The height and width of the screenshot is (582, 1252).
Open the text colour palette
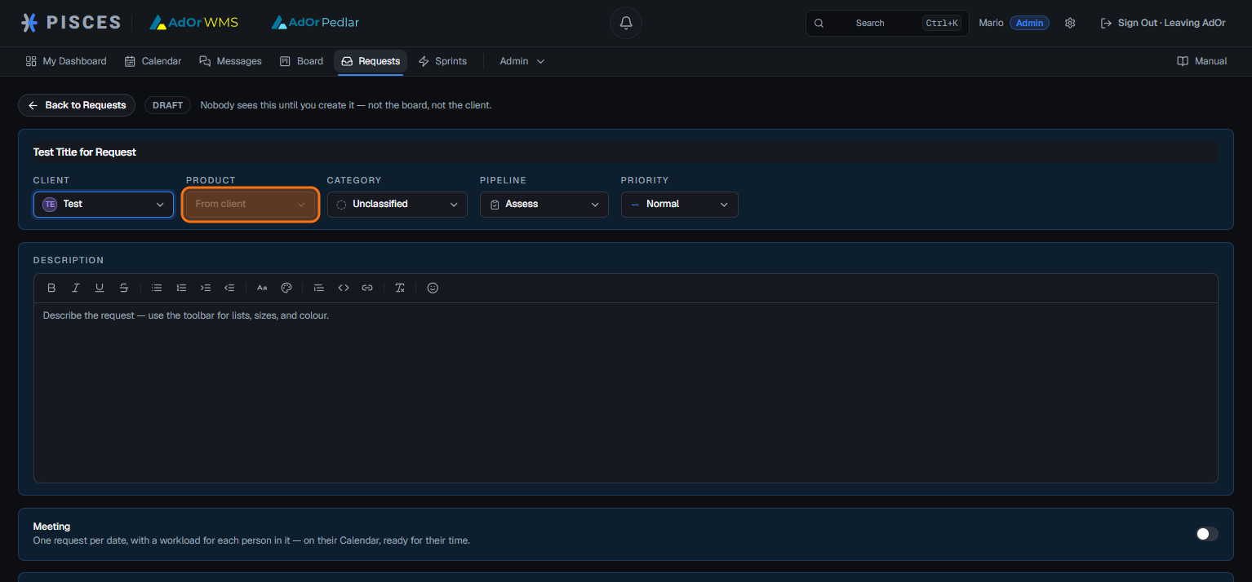(286, 288)
